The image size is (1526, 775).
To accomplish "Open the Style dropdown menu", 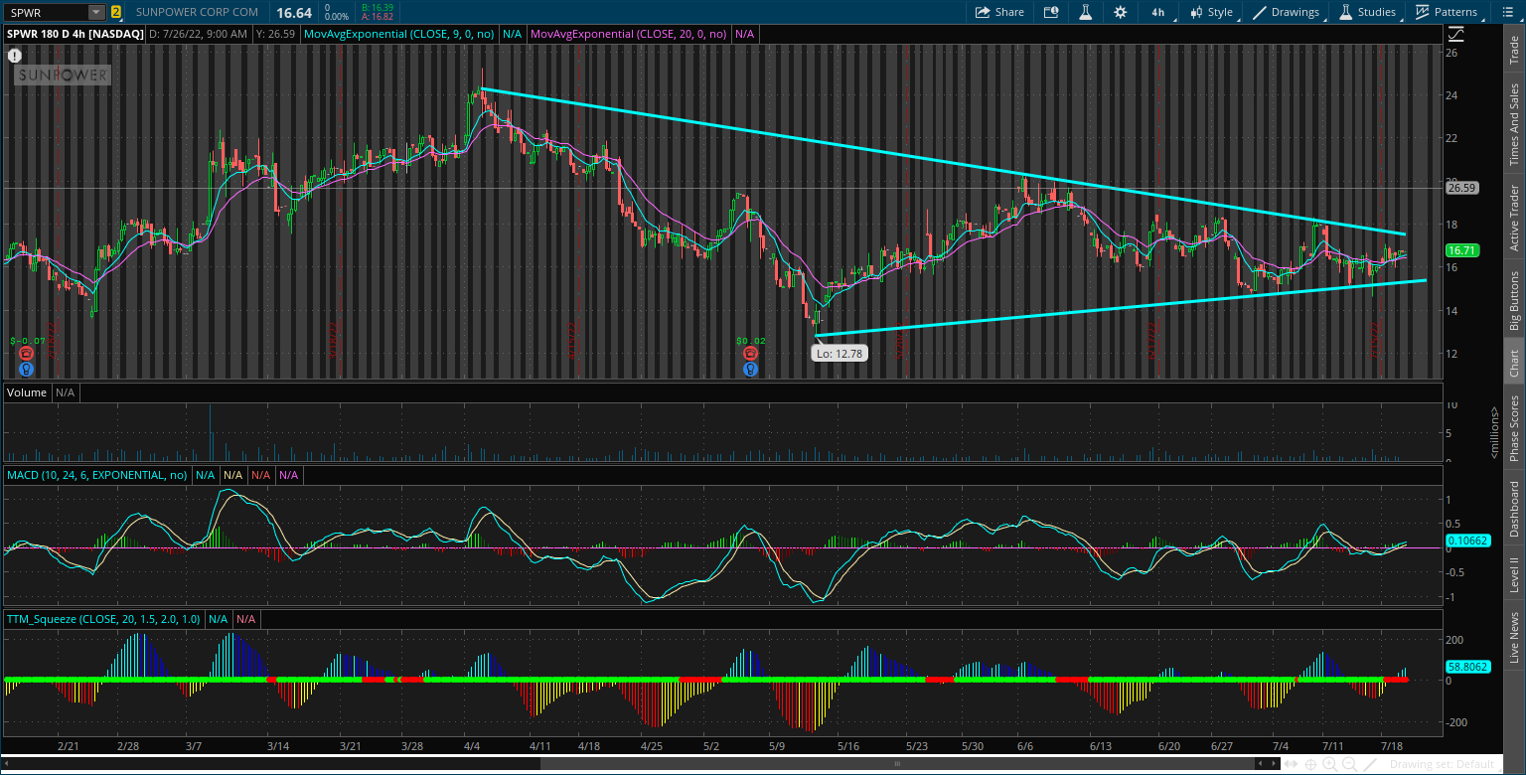I will (x=1212, y=12).
